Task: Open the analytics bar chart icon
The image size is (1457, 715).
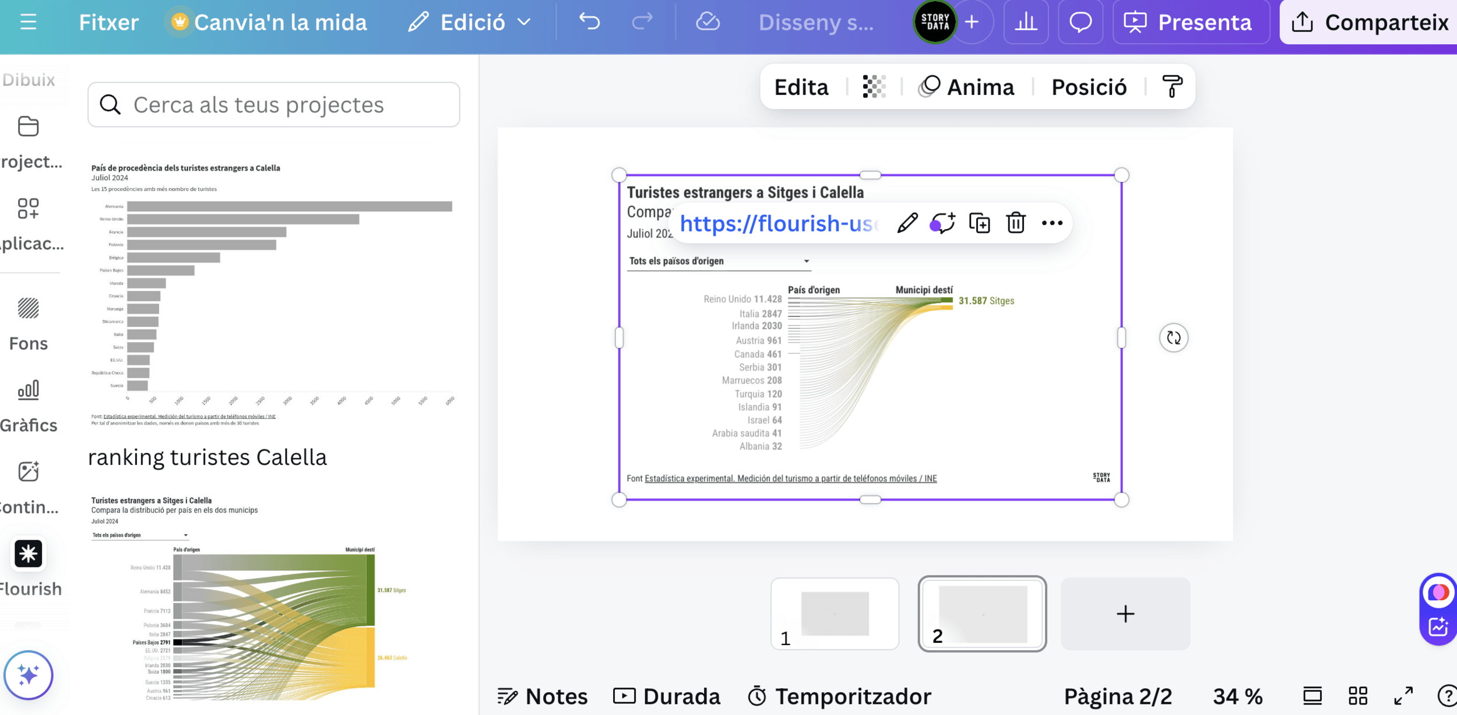Action: 1026,22
